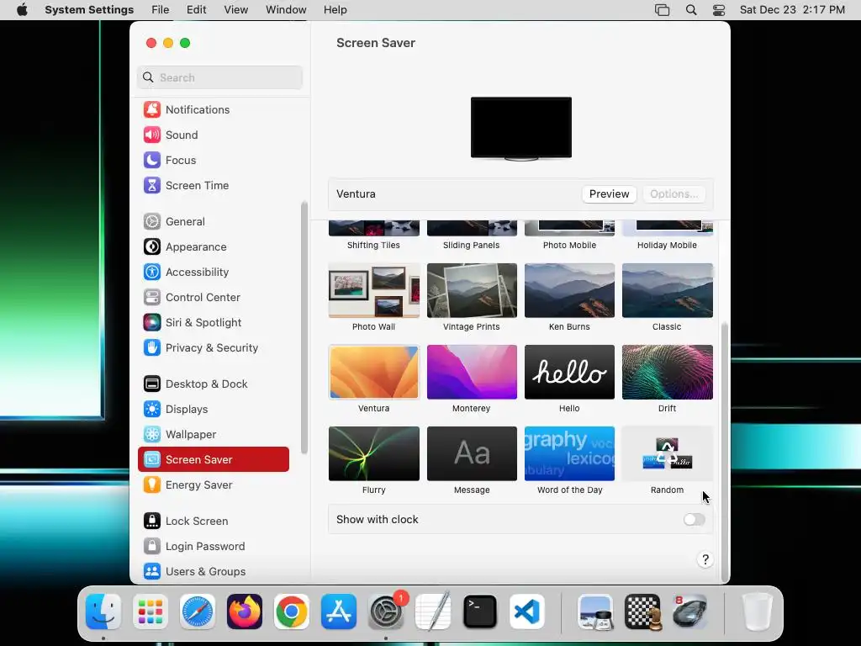Open Chess app from the Dock
861x646 pixels.
point(642,612)
